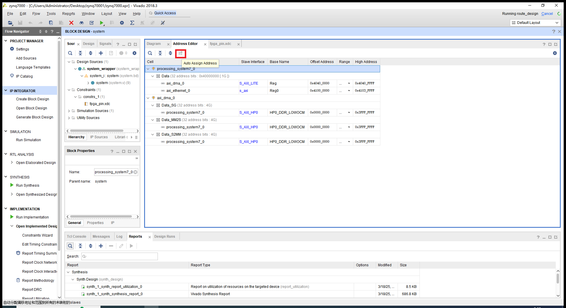Expand all in the Reports panel

click(x=91, y=246)
